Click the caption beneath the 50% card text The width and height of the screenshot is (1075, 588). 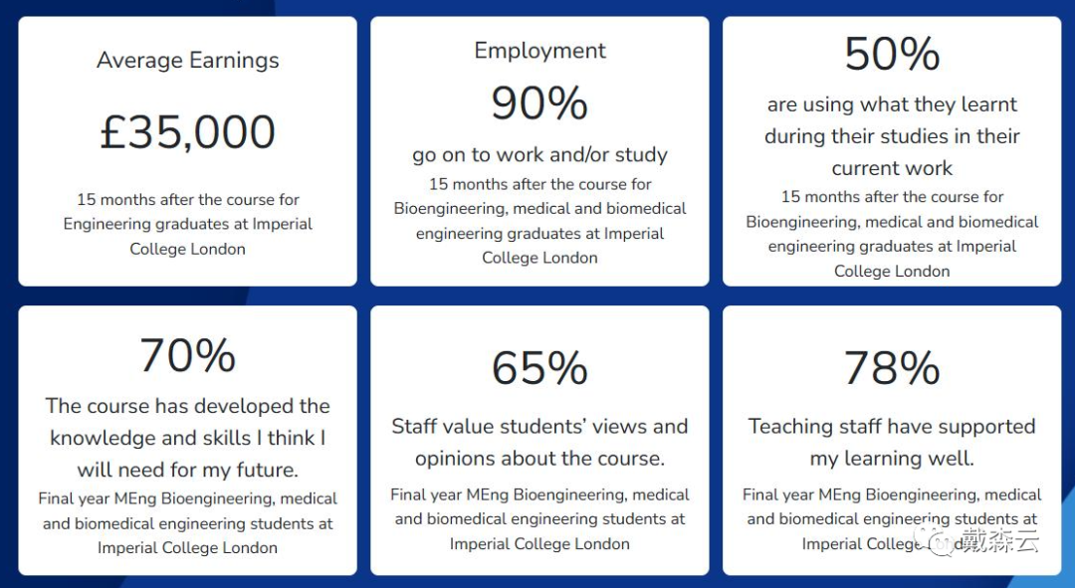point(892,234)
